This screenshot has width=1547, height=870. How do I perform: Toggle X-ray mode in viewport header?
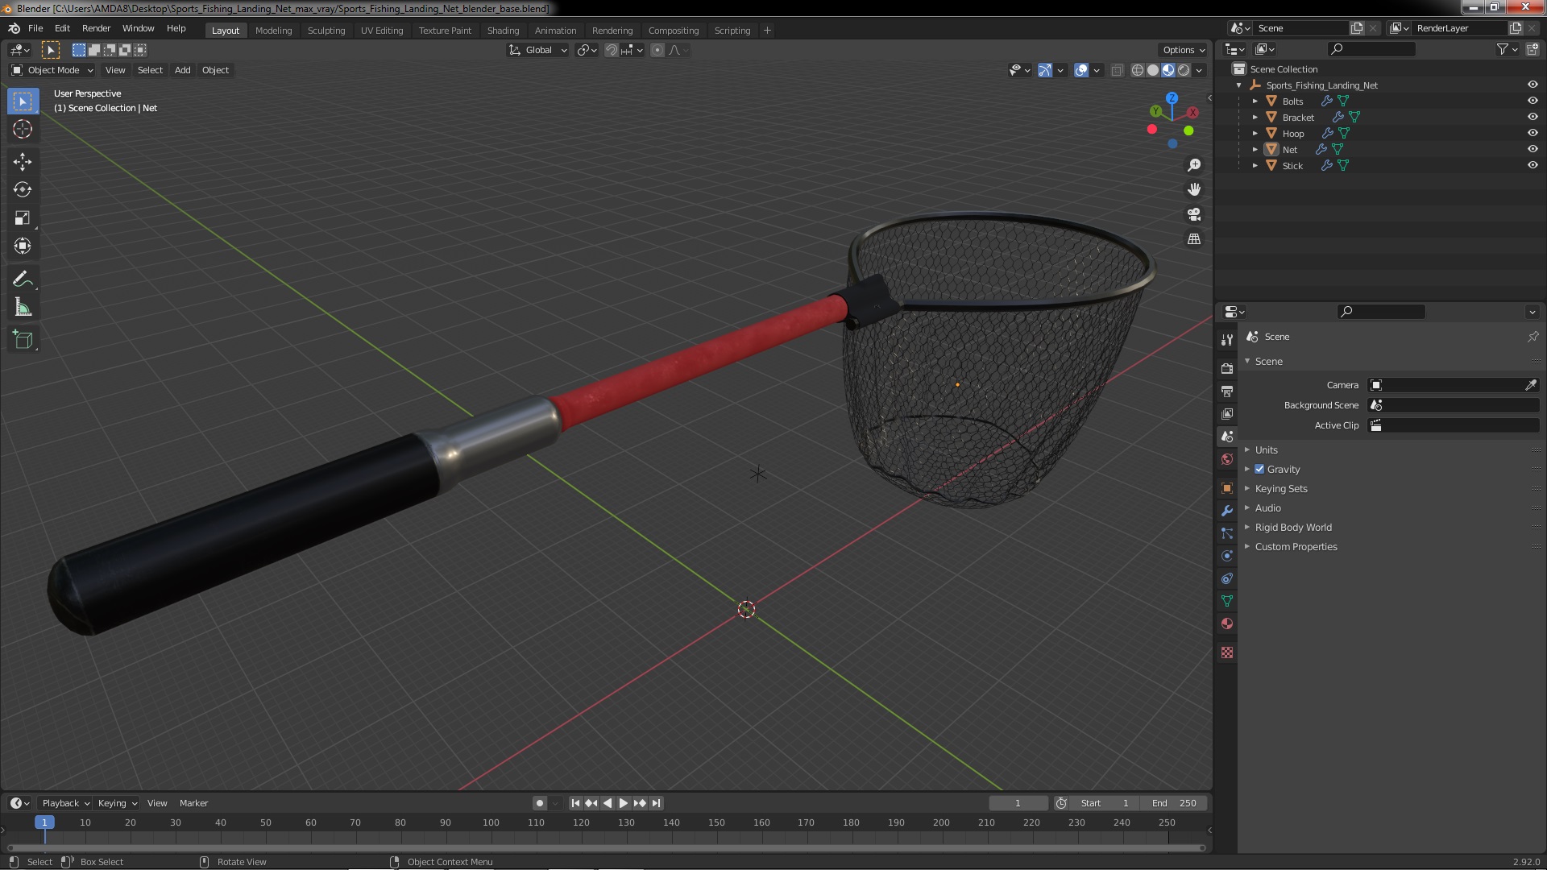pos(1117,70)
